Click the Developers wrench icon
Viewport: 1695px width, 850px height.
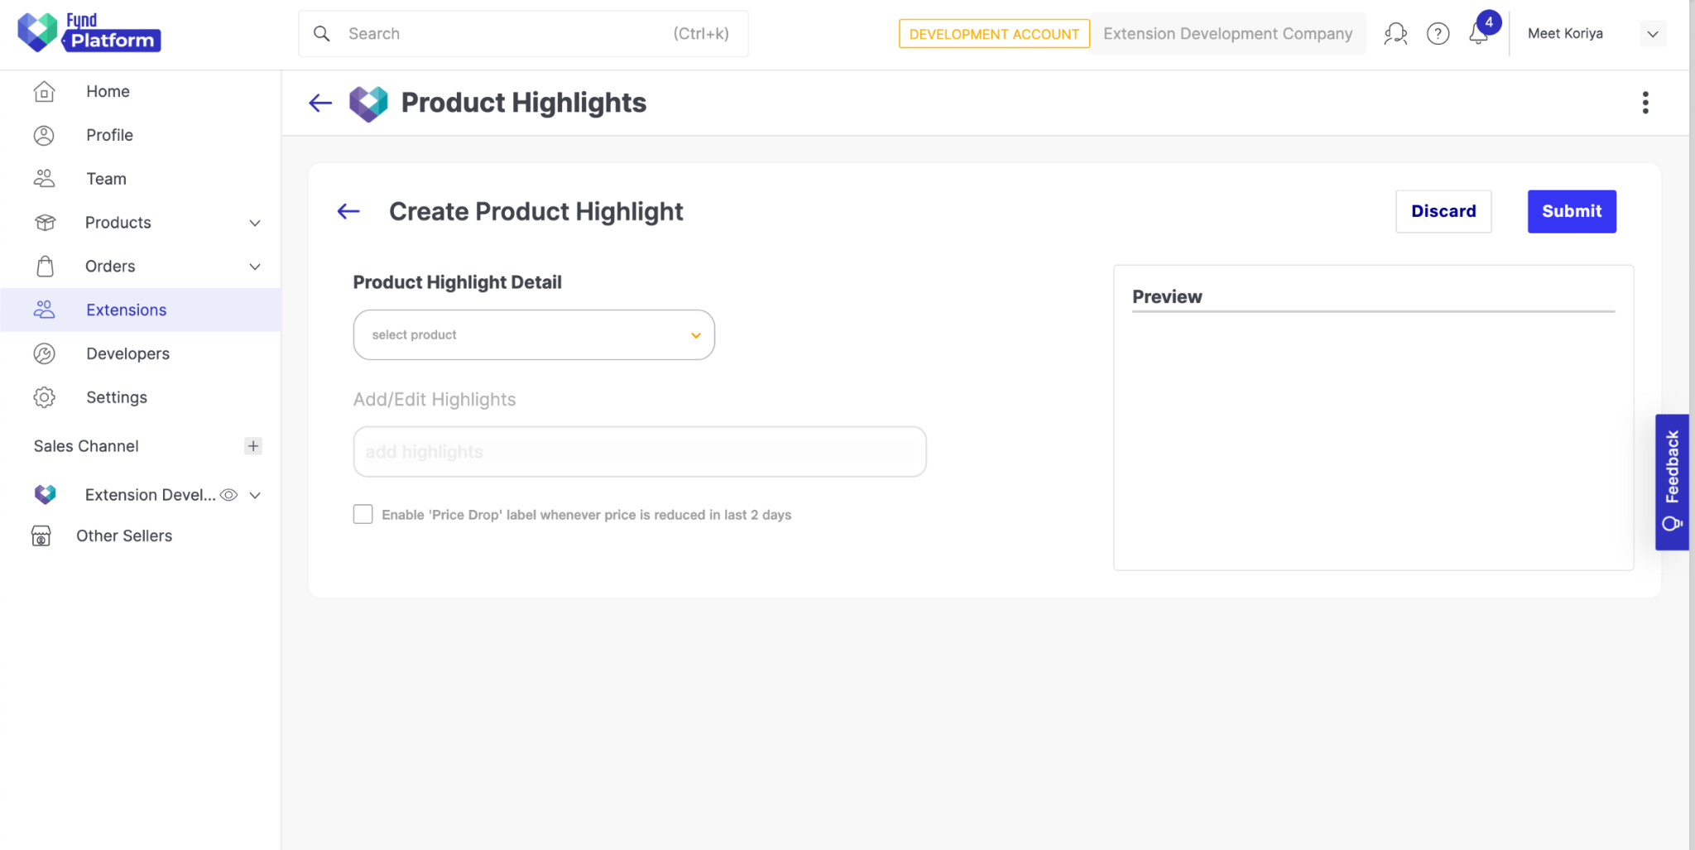click(45, 353)
